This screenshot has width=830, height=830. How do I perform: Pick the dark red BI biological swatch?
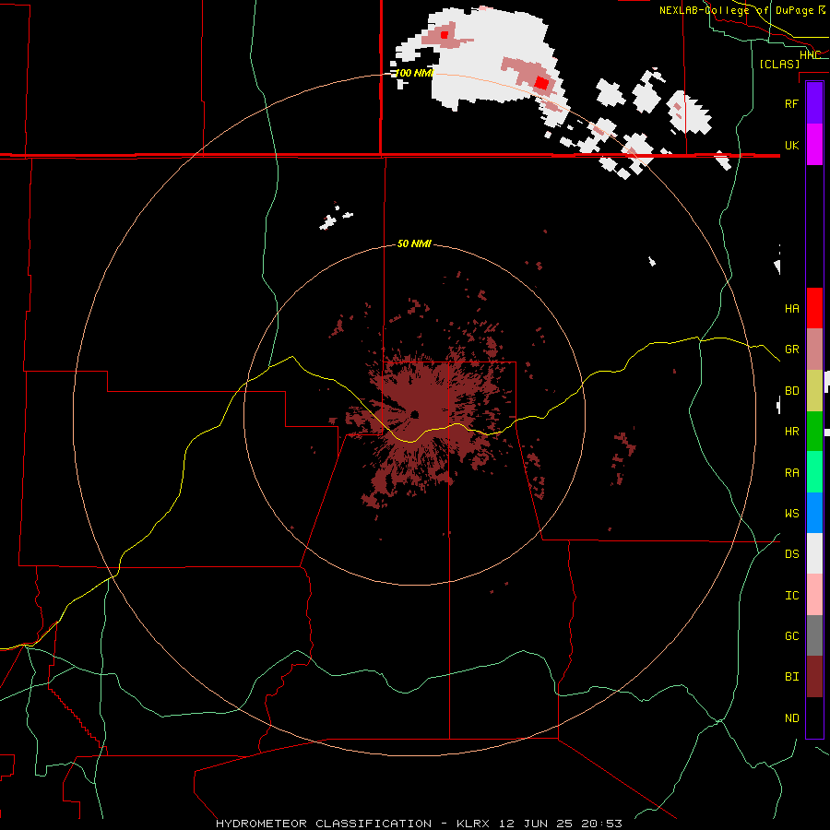tap(814, 677)
